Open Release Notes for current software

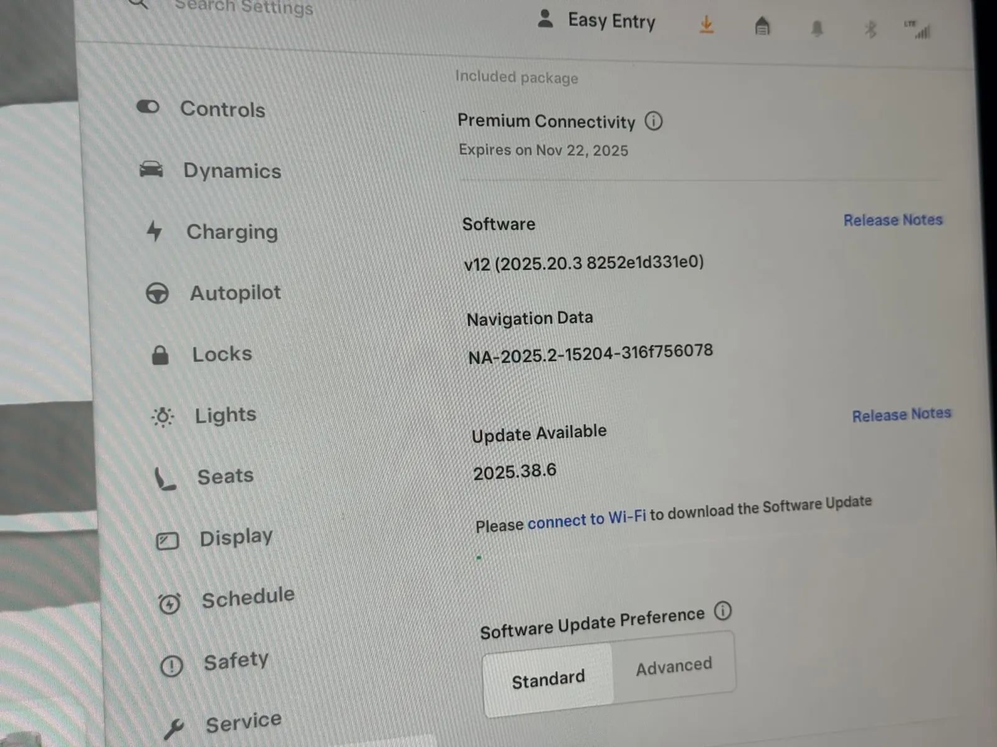[892, 220]
